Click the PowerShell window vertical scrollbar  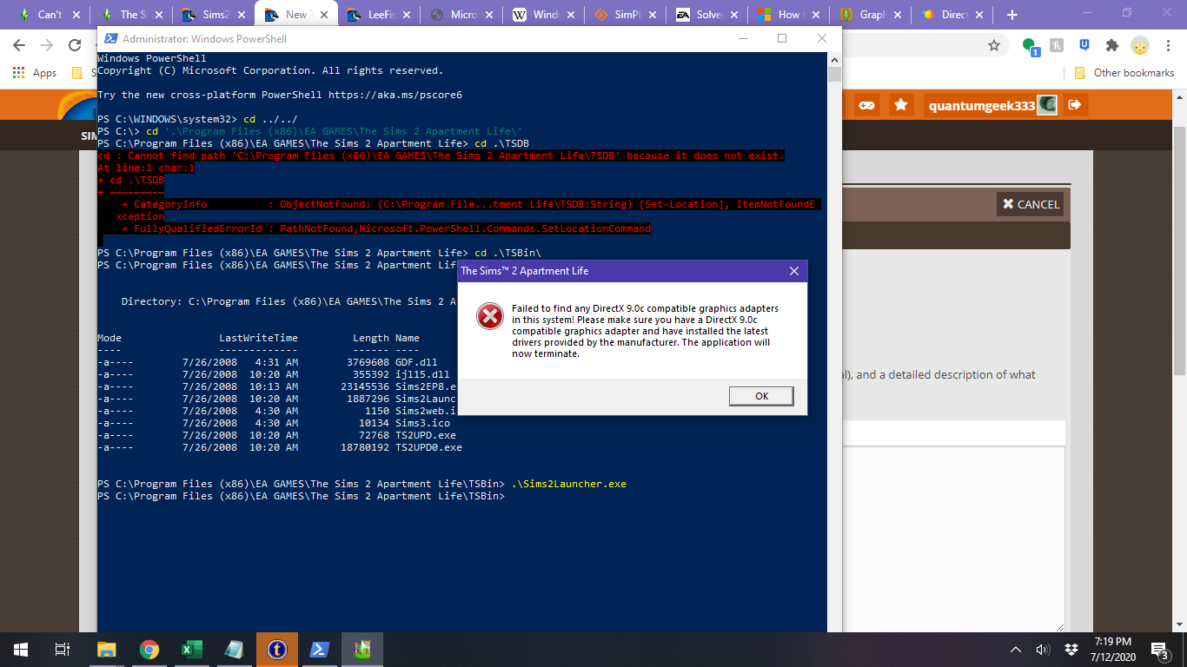(834, 347)
